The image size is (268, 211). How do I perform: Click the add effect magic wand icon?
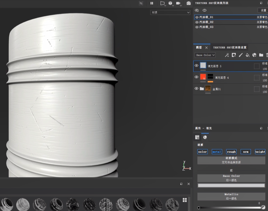227,55
